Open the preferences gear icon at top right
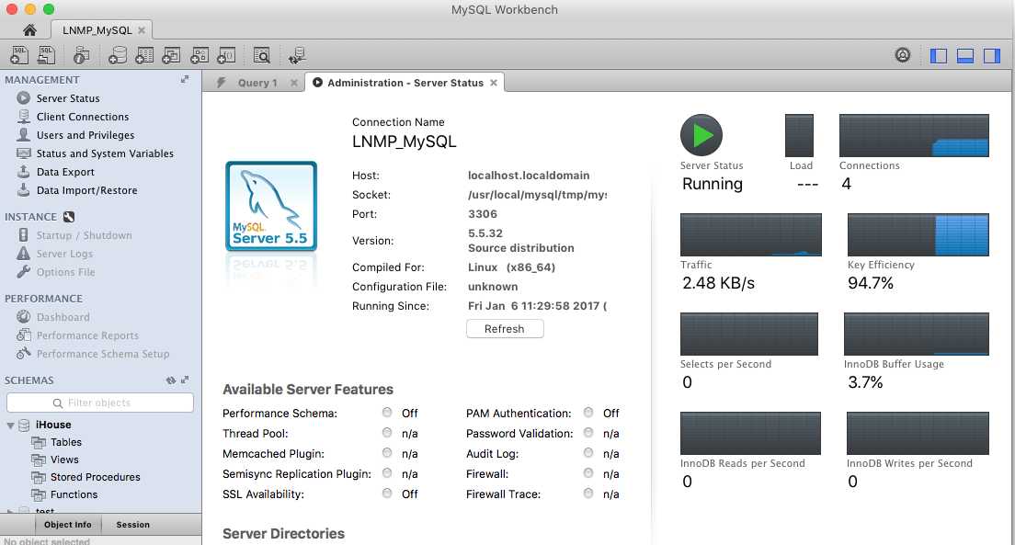This screenshot has height=545, width=1015. tap(902, 55)
